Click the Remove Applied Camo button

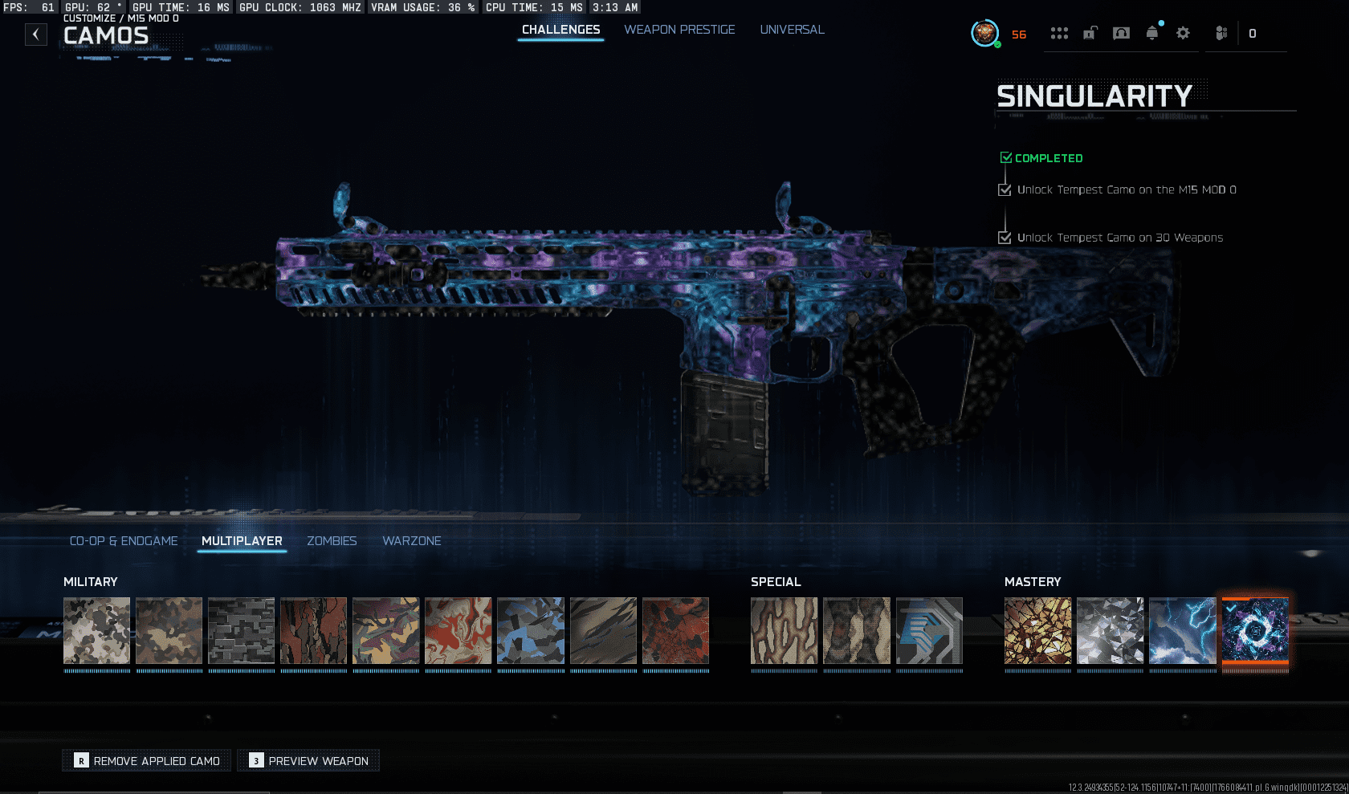coord(147,760)
